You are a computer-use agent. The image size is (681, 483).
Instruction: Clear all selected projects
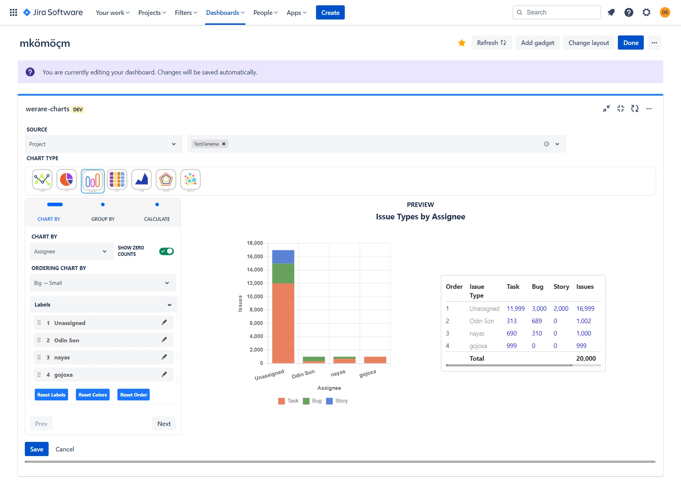(547, 144)
